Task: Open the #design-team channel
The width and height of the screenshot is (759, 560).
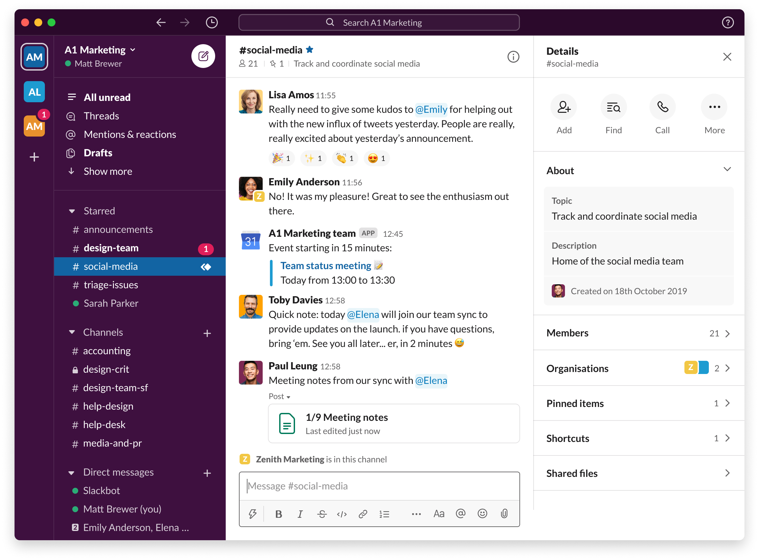Action: coord(113,248)
